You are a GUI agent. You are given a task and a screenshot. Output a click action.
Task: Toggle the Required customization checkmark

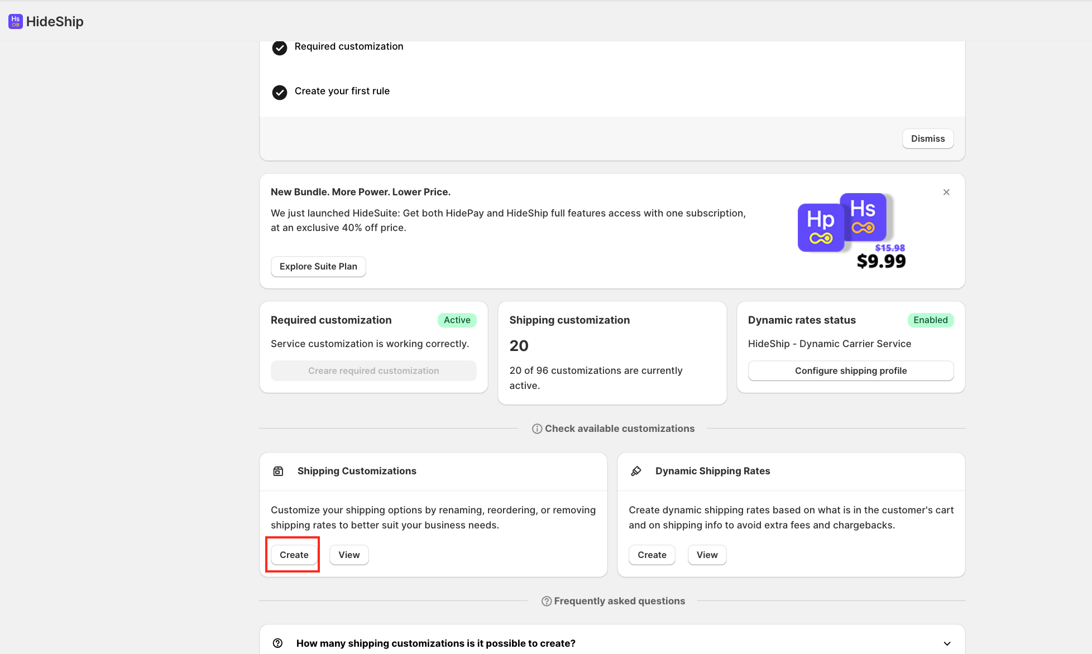tap(280, 47)
